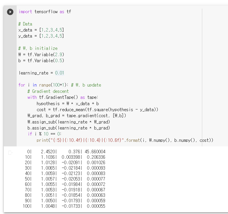Click the 'W = tf.Variable(2.9)' line
Screen dimensions: 228x214
click(41, 54)
